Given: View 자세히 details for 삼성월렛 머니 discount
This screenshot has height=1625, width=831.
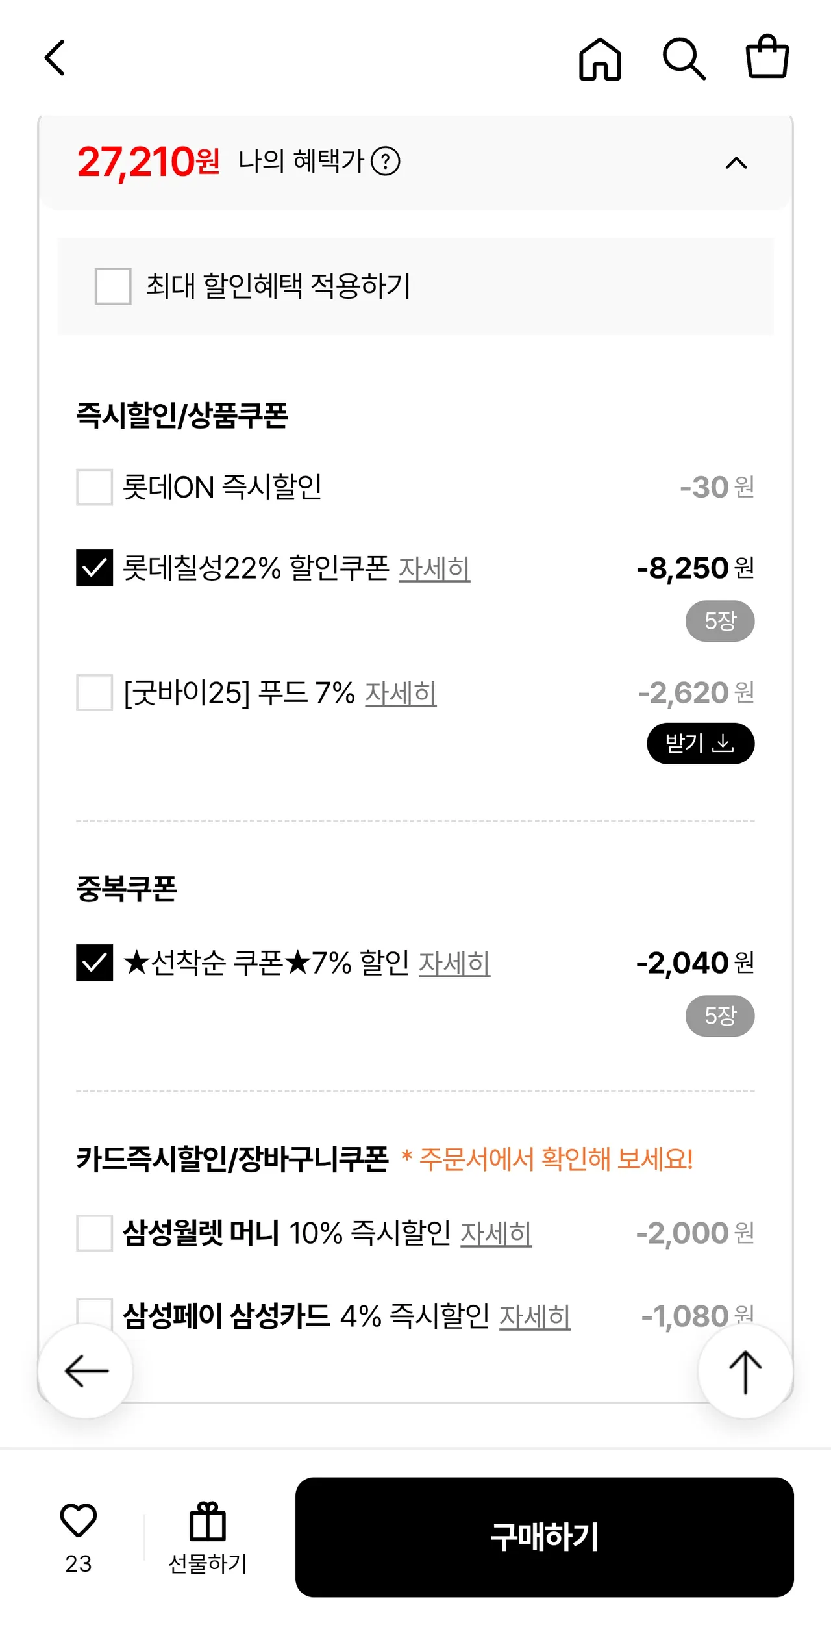Looking at the screenshot, I should [496, 1234].
